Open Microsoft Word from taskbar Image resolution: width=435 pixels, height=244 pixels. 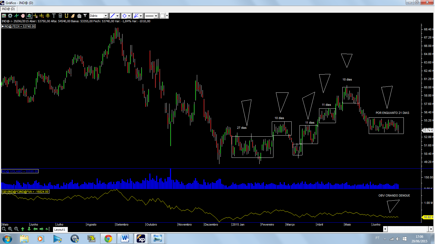pos(125,239)
